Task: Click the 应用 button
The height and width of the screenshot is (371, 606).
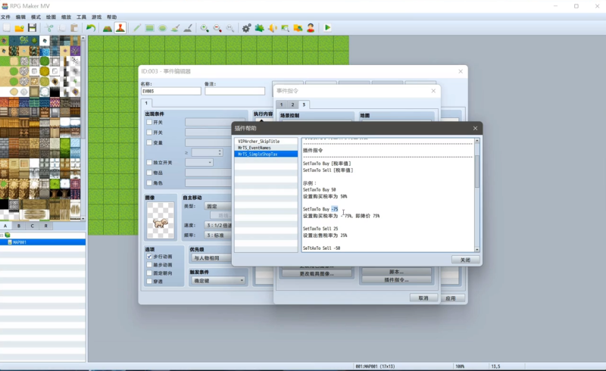Action: pyautogui.click(x=451, y=298)
